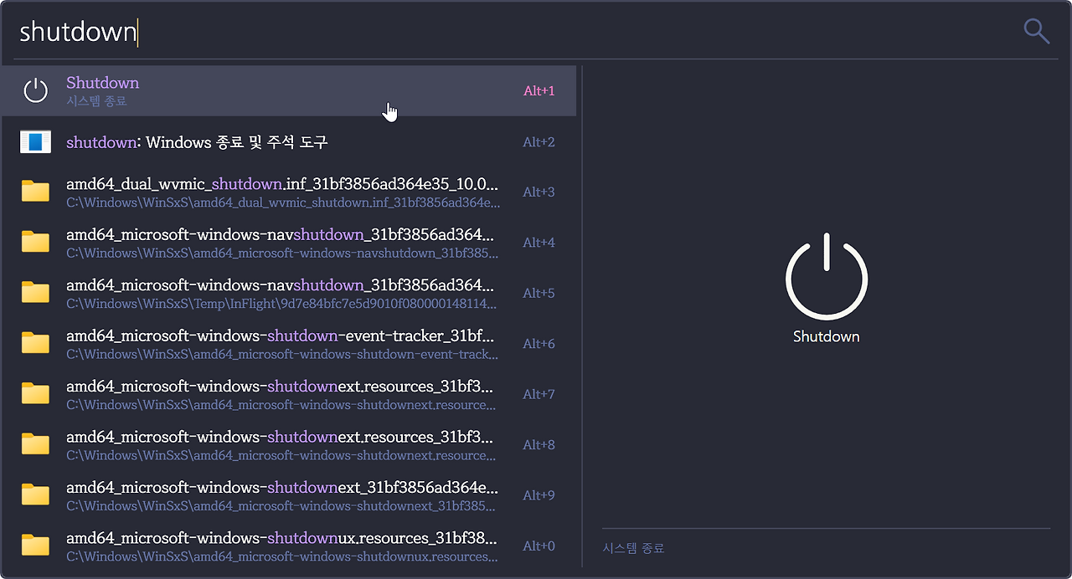Click the shutdownext.resources title in the Alt+7 row
Viewport: 1072px width, 579px height.
coord(280,387)
